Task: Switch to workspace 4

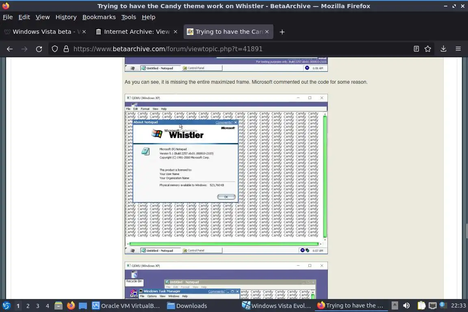Action: [x=47, y=306]
